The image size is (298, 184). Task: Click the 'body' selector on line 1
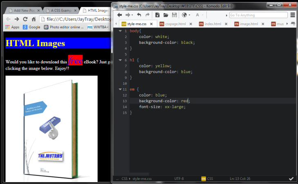[x=134, y=31]
